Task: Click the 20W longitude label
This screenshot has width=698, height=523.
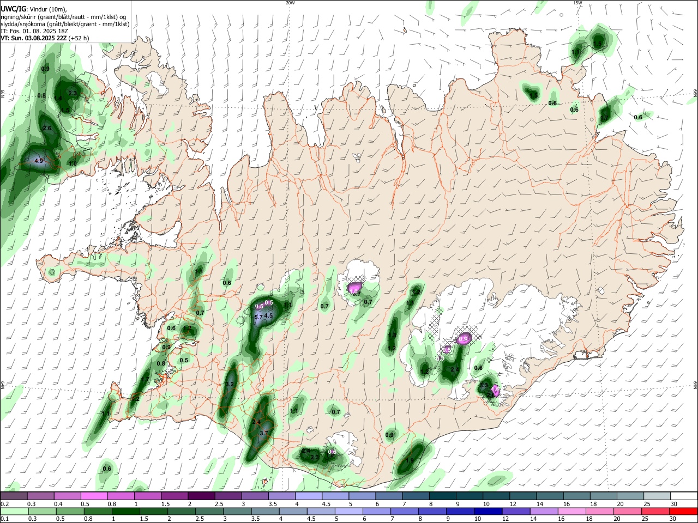Action: [x=290, y=3]
